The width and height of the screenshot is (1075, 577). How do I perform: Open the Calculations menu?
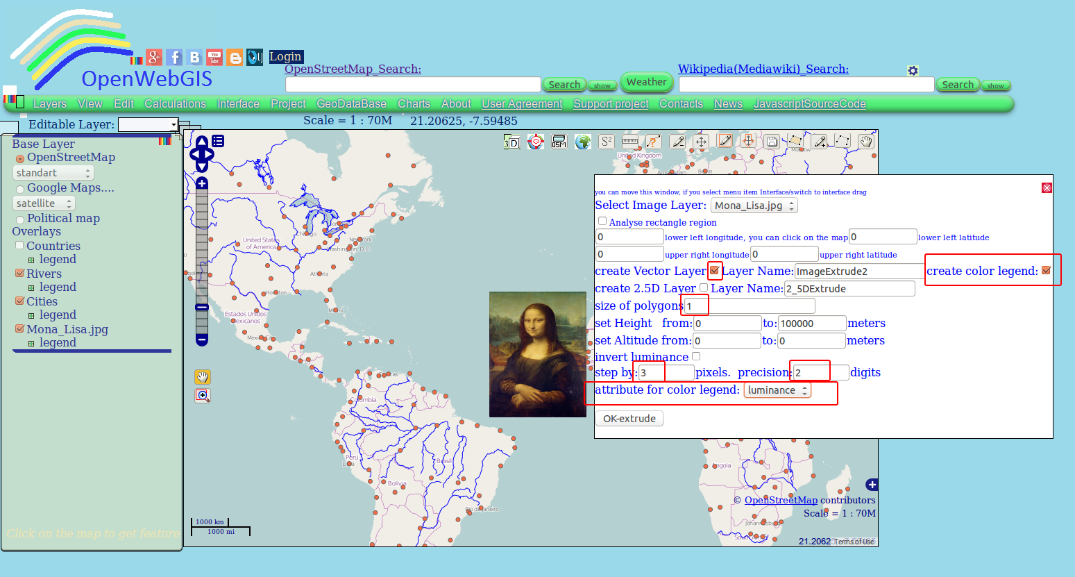tap(175, 103)
